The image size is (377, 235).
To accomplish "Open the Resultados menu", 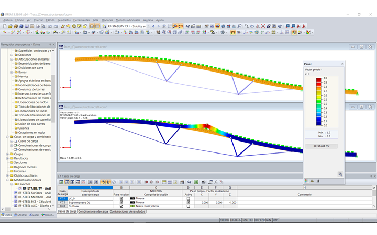I will 64,20.
